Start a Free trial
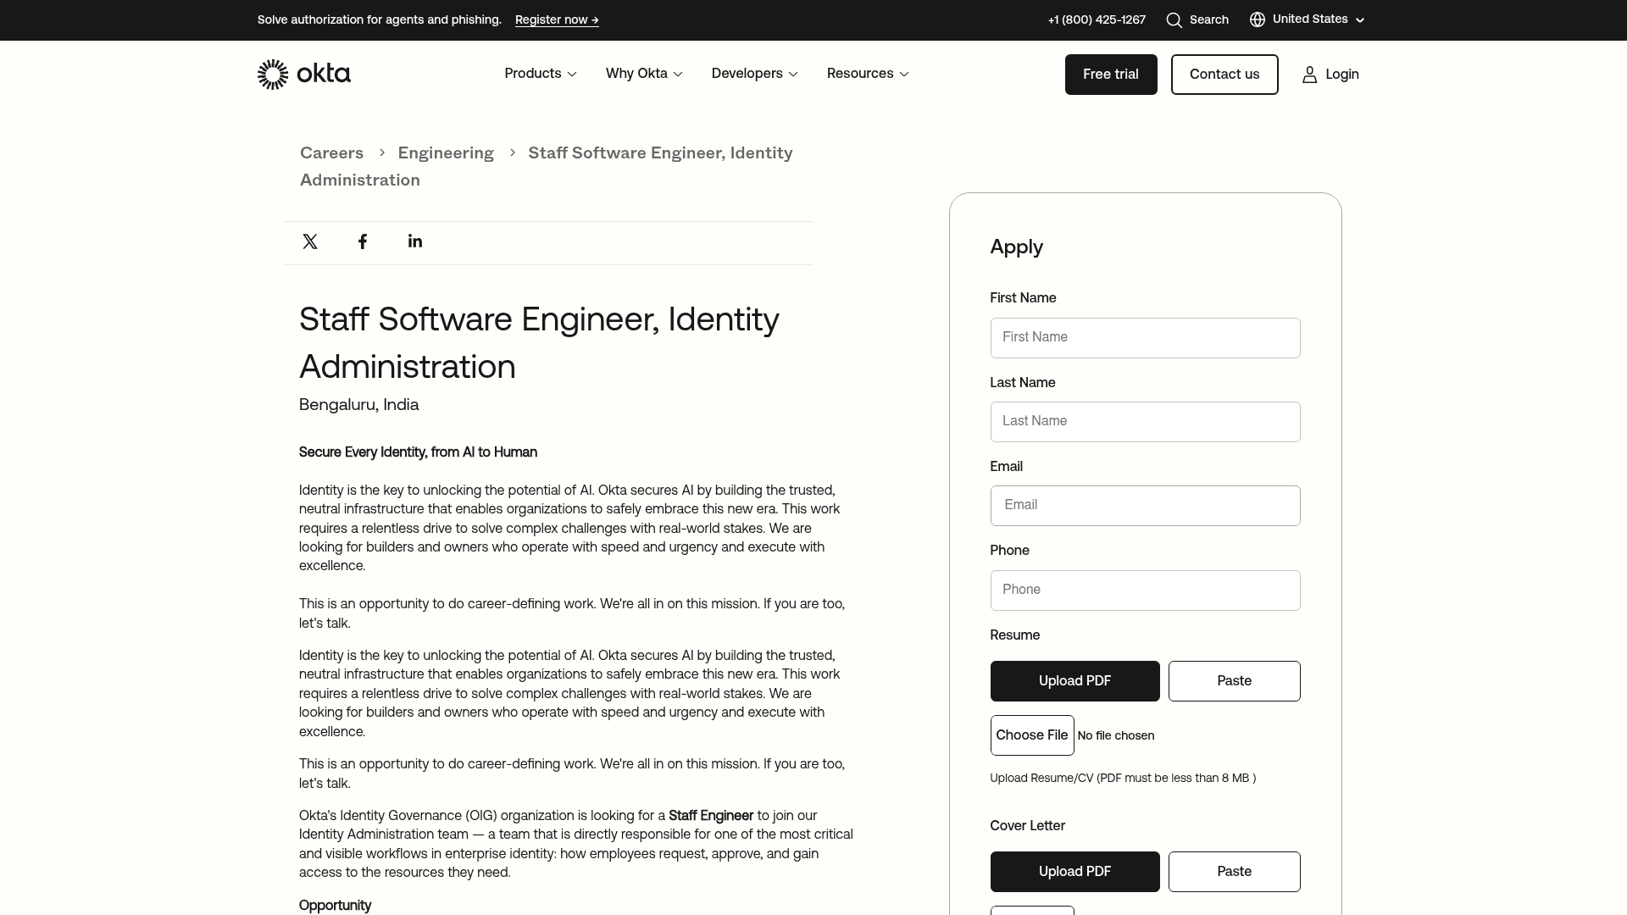 pyautogui.click(x=1111, y=75)
